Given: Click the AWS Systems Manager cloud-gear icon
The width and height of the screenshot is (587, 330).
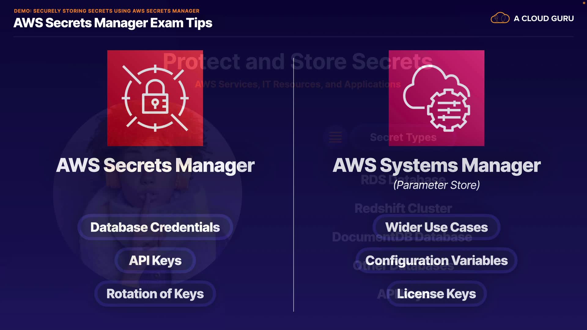Looking at the screenshot, I should click(x=436, y=98).
